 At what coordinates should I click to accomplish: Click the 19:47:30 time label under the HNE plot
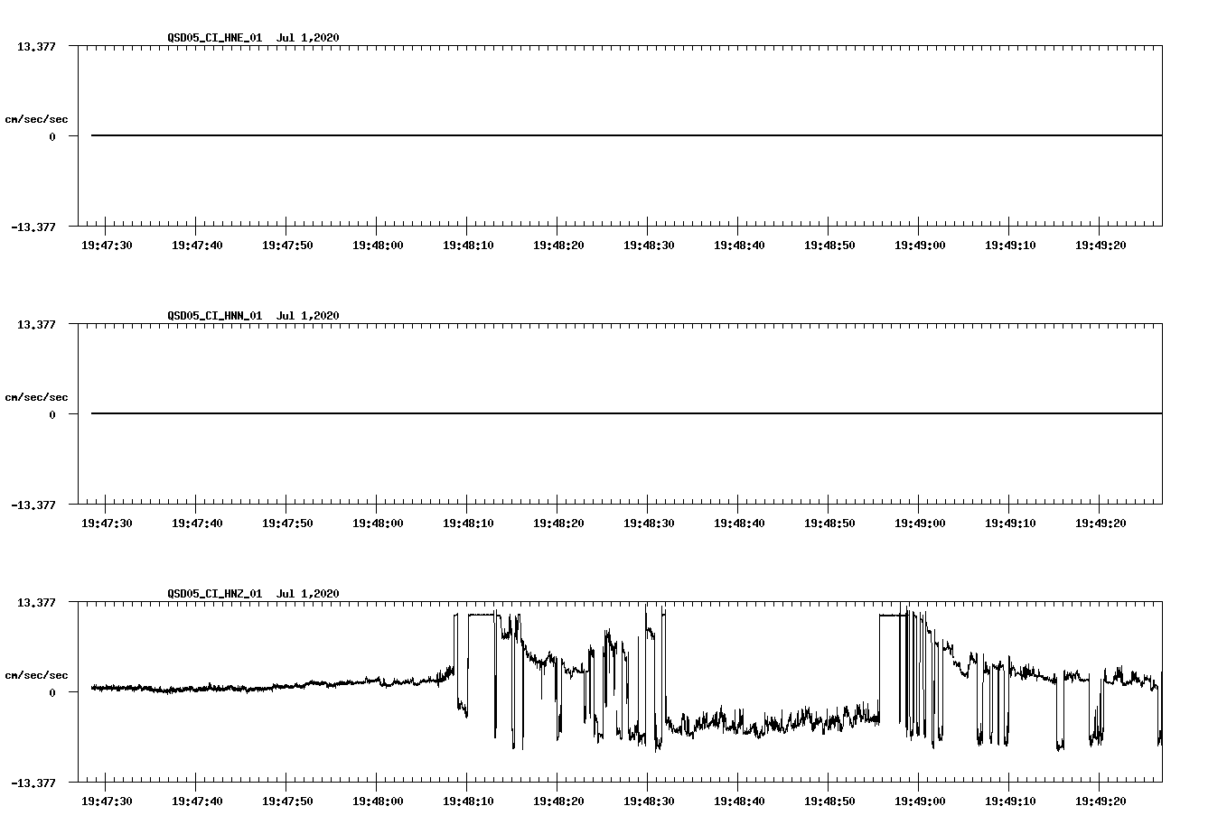click(107, 246)
